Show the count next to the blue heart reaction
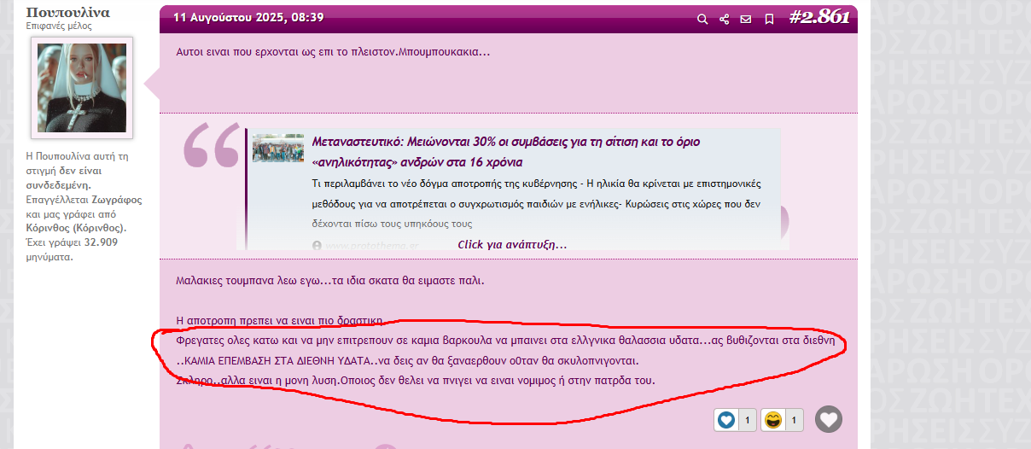1031x449 pixels. [747, 420]
